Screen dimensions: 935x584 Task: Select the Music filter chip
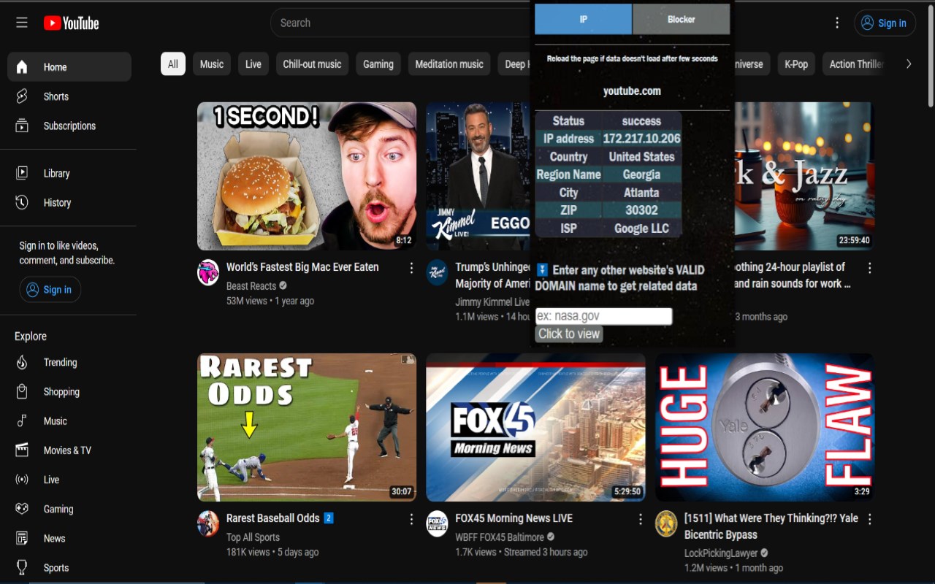pyautogui.click(x=212, y=64)
